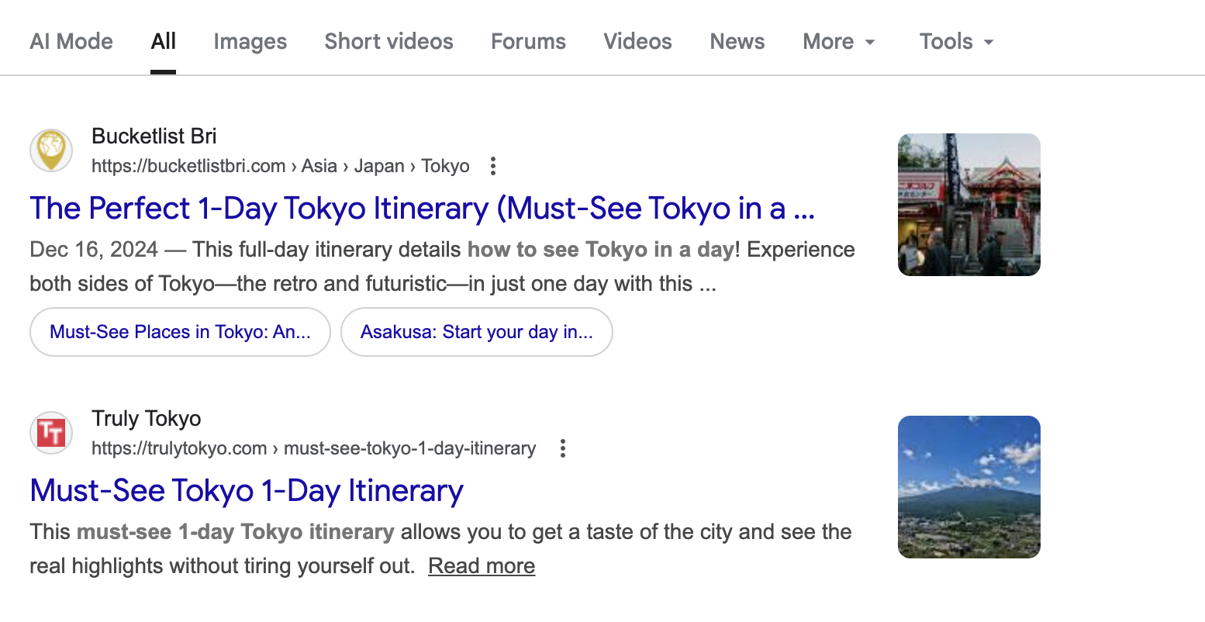Open three-dot menu for Bucketlist Bri result
The height and width of the screenshot is (622, 1205).
tap(492, 166)
